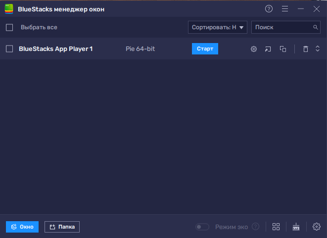The width and height of the screenshot is (327, 238).
Task: Arrange windows with the grid icon
Action: [x=276, y=227]
